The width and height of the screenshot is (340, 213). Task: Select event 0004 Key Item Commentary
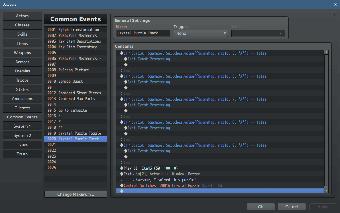76,47
